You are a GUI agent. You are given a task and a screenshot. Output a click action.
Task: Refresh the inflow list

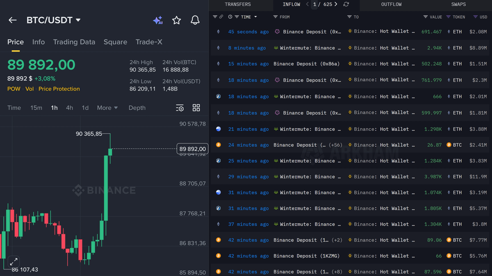point(346,5)
